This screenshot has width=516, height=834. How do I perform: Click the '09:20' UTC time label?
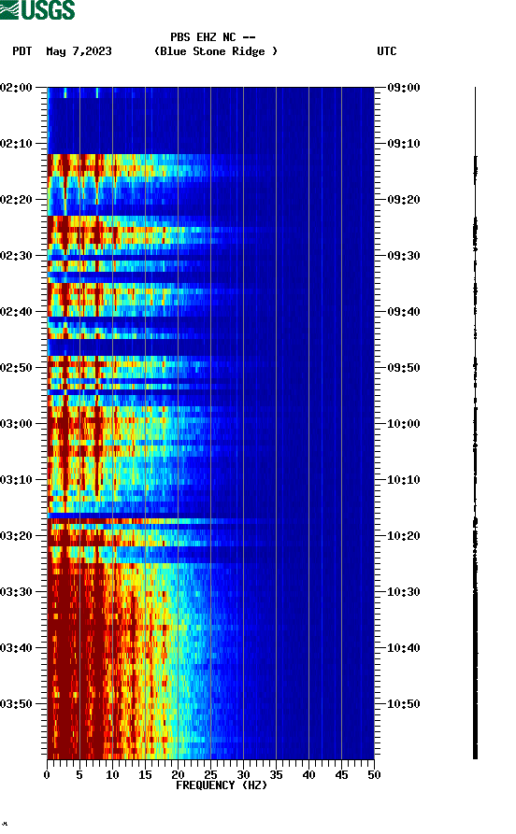point(404,200)
